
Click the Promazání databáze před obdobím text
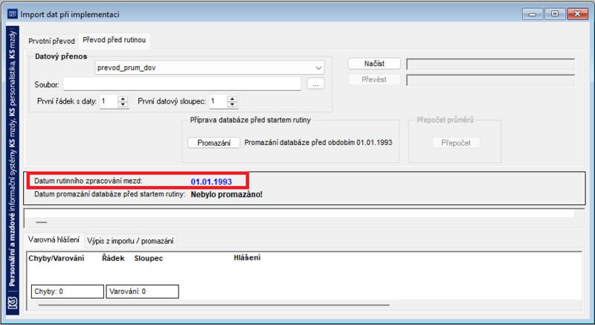(318, 143)
